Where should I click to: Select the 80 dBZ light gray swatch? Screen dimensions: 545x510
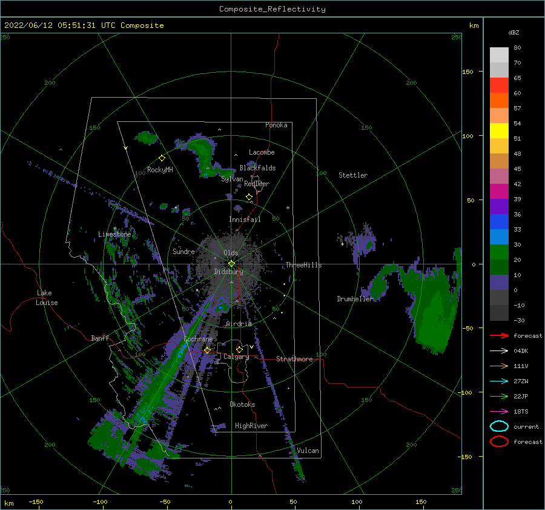click(x=499, y=55)
